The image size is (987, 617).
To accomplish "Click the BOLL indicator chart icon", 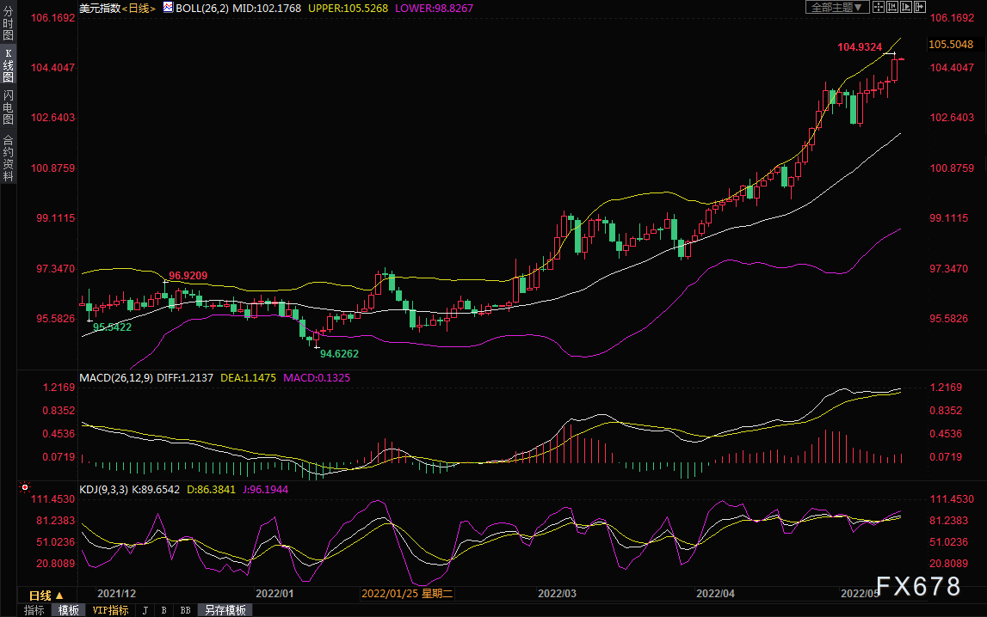I will click(169, 8).
